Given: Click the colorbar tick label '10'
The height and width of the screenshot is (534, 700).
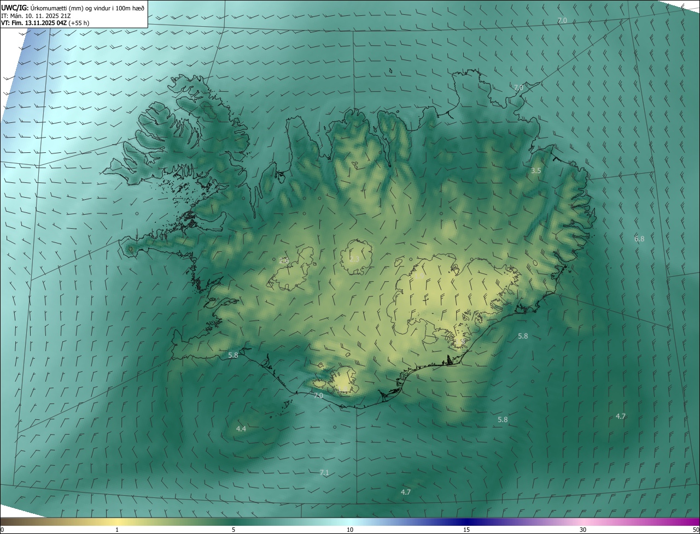Looking at the screenshot, I should [x=350, y=530].
